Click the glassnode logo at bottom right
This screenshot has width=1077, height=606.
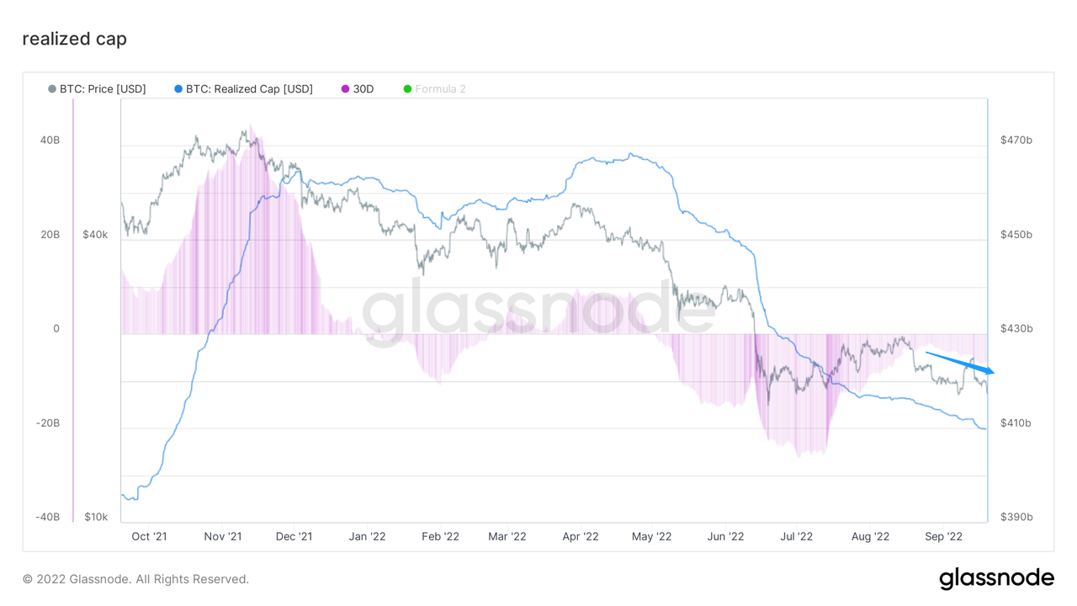point(996,578)
